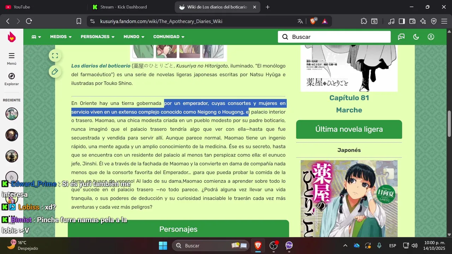
Task: Click the Brave Rewards triangle icon
Action: [325, 21]
